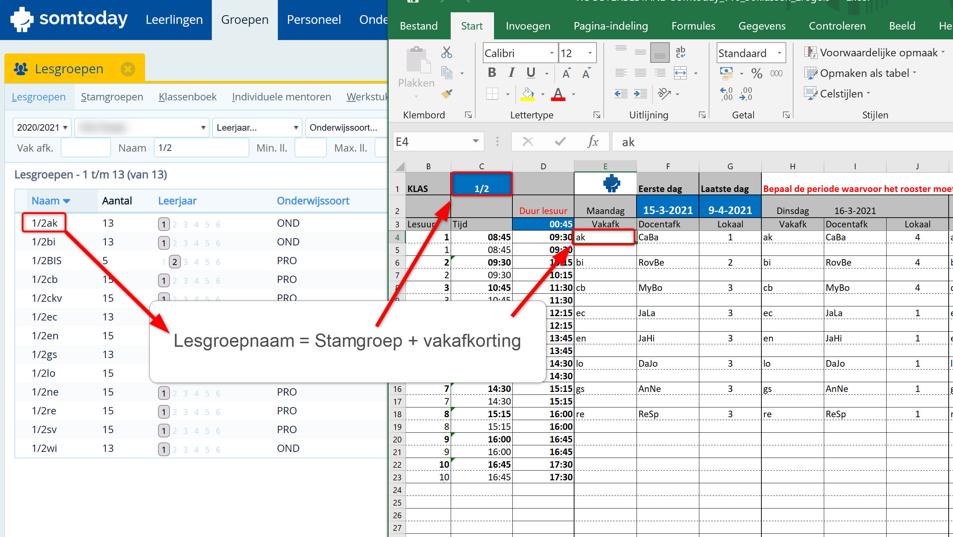Click the cell borders icon
Image resolution: width=953 pixels, height=537 pixels.
coord(493,93)
